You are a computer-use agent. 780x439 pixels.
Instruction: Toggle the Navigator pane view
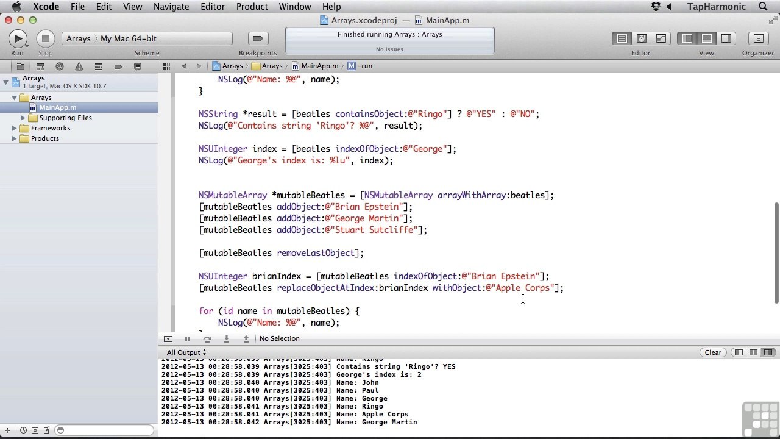tap(687, 38)
